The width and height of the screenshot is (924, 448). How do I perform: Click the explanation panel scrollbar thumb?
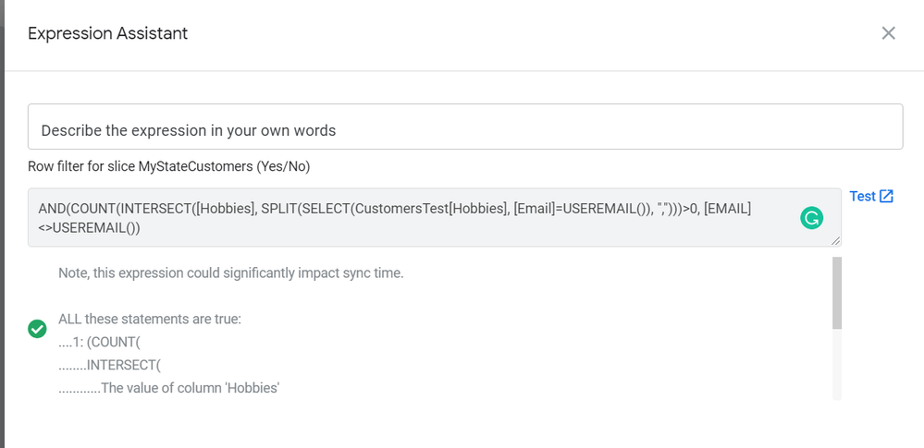tap(837, 293)
